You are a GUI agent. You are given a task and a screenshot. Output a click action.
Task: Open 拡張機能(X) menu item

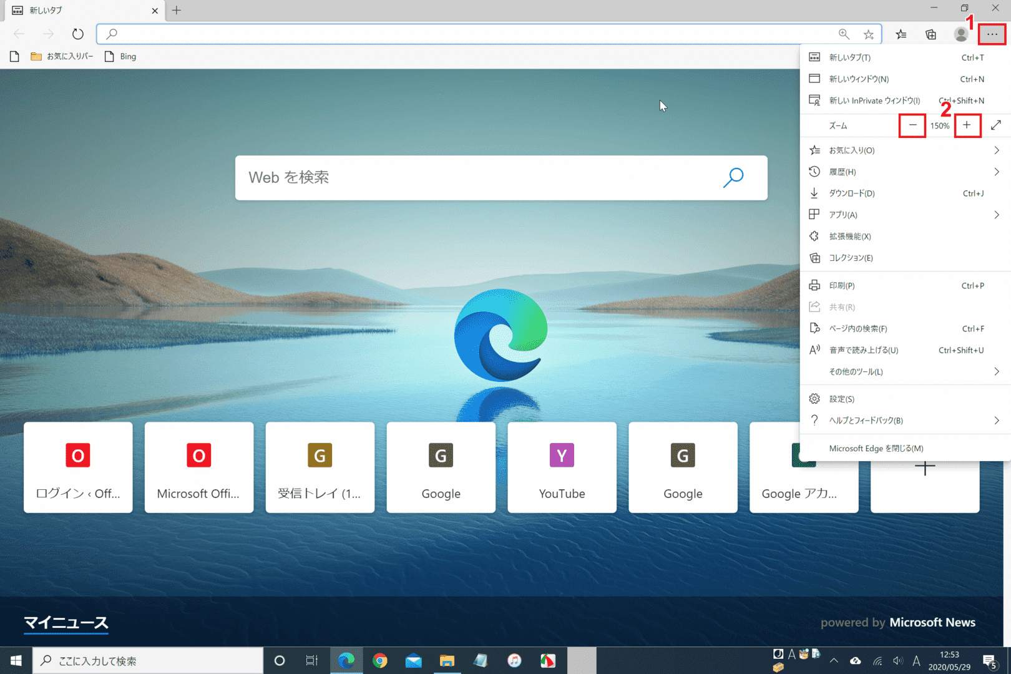tap(905, 237)
